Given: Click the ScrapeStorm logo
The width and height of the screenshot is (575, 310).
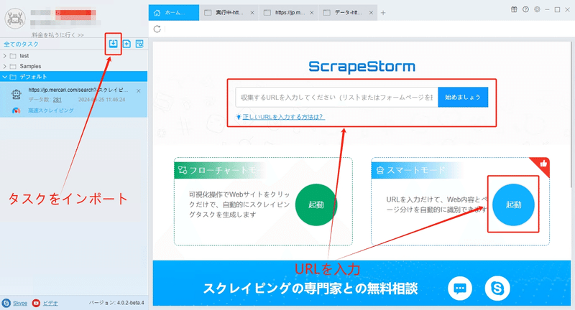Looking at the screenshot, I should click(x=362, y=67).
